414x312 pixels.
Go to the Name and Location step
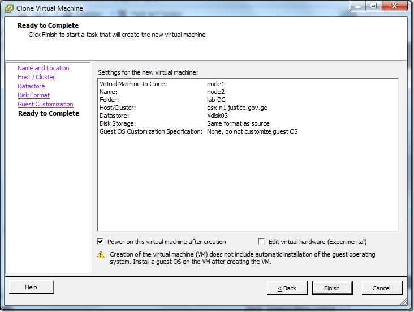pos(44,68)
